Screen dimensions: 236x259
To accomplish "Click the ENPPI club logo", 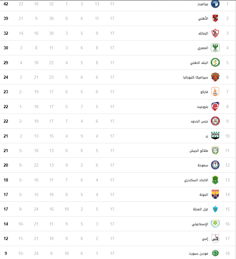I will point(215,238).
